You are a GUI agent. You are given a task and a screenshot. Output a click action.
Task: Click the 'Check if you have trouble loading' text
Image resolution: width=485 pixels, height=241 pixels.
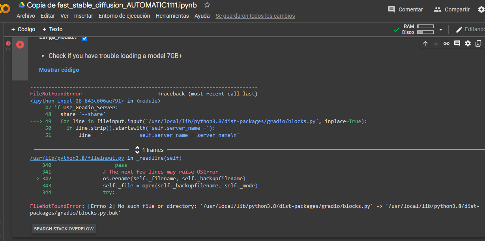pyautogui.click(x=115, y=56)
